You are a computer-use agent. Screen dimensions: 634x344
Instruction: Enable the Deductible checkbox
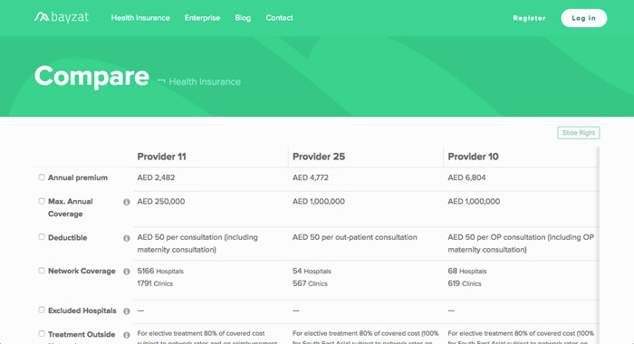pyautogui.click(x=42, y=237)
